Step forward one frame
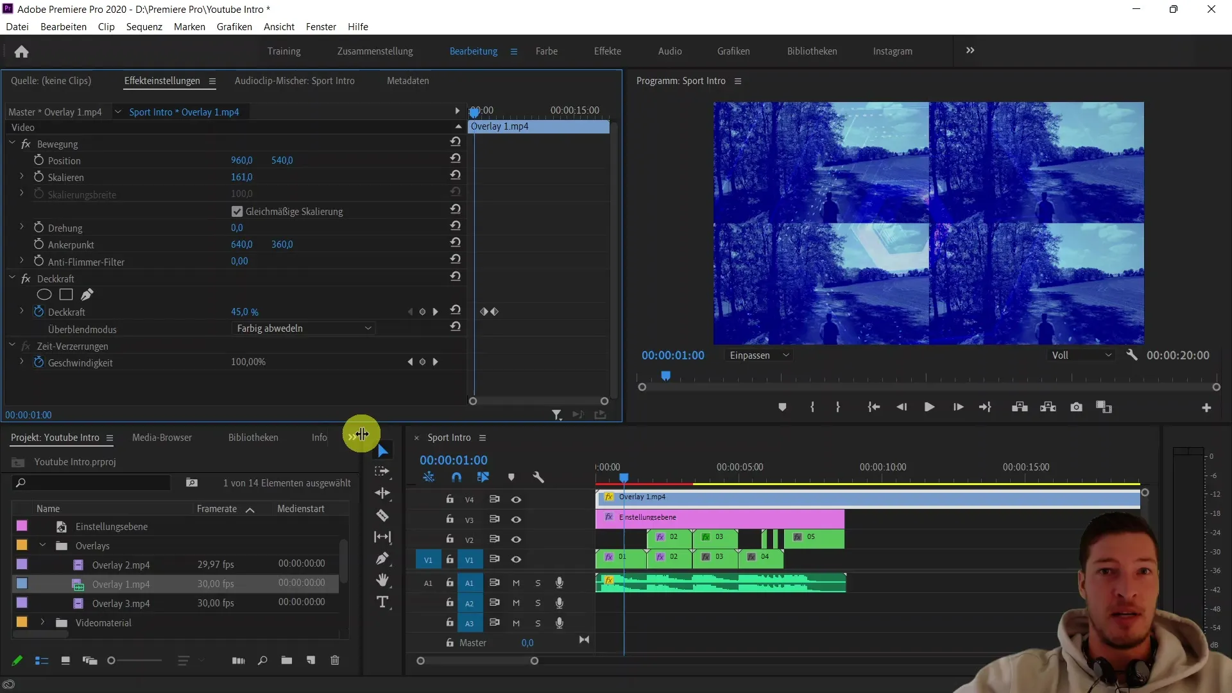This screenshot has width=1232, height=693. pyautogui.click(x=958, y=407)
